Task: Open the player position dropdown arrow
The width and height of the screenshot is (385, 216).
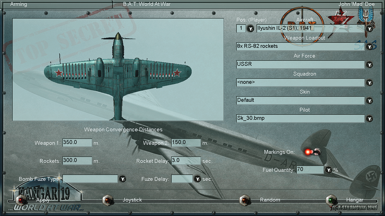Action: (250, 29)
